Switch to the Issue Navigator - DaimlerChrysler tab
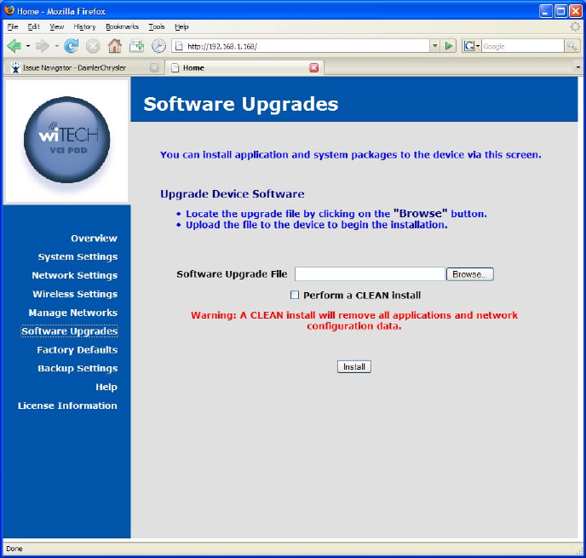Viewport: 586px width, 558px height. 83,67
